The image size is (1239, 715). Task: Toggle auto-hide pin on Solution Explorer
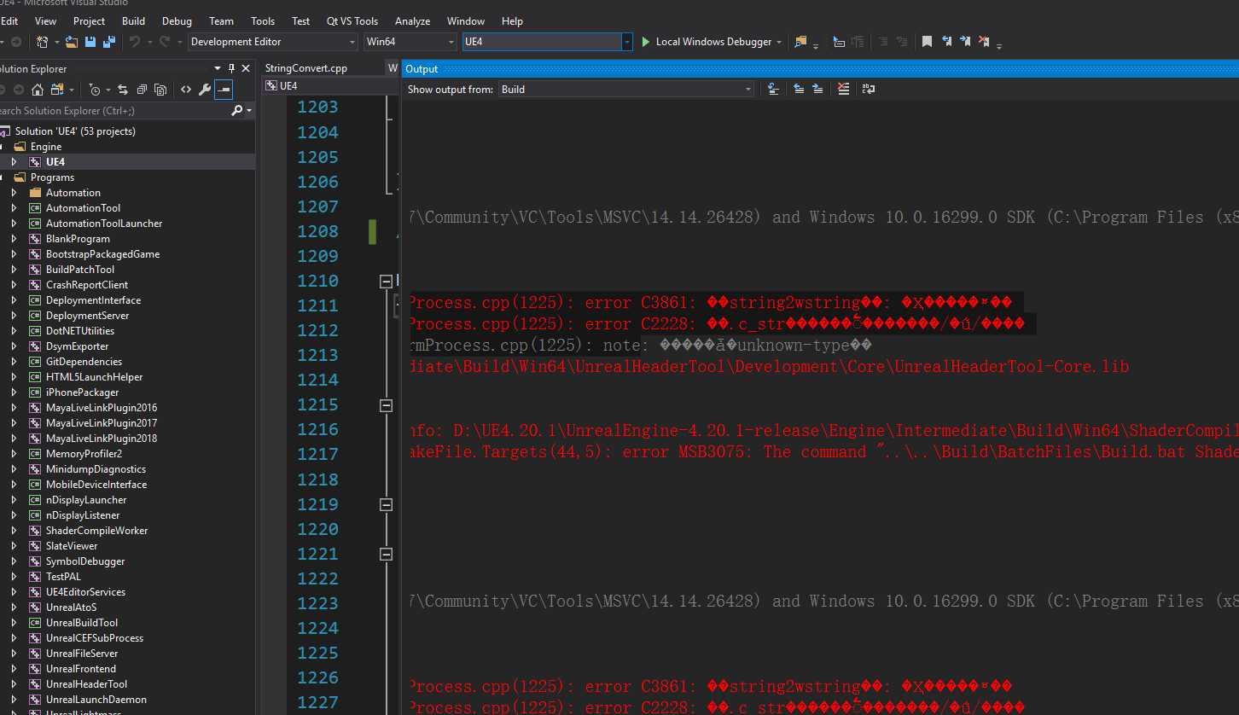pyautogui.click(x=232, y=68)
